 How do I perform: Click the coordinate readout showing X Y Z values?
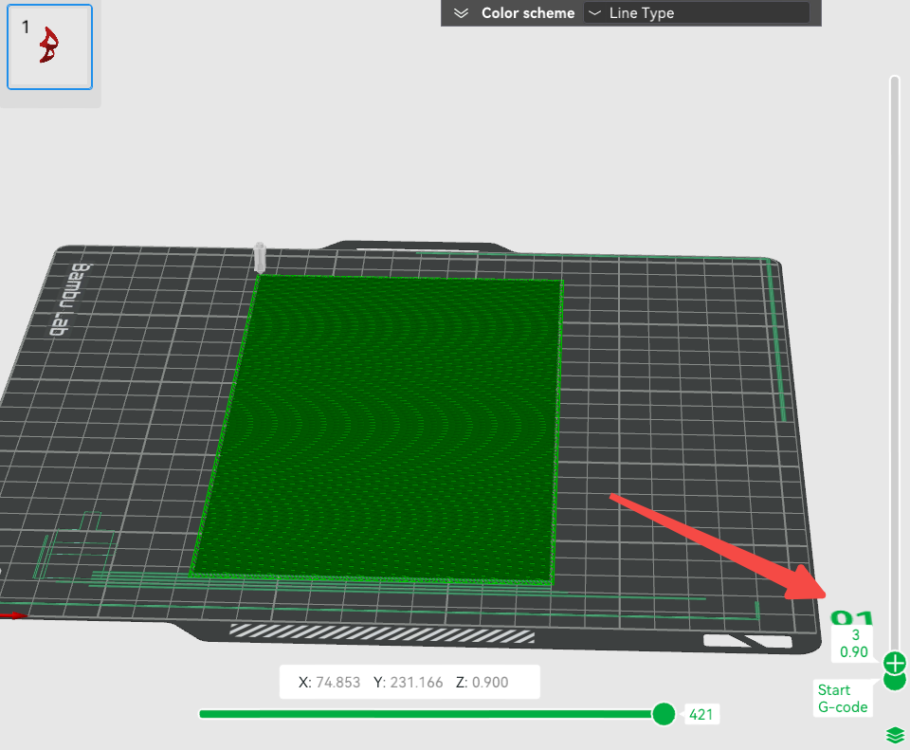tap(408, 681)
